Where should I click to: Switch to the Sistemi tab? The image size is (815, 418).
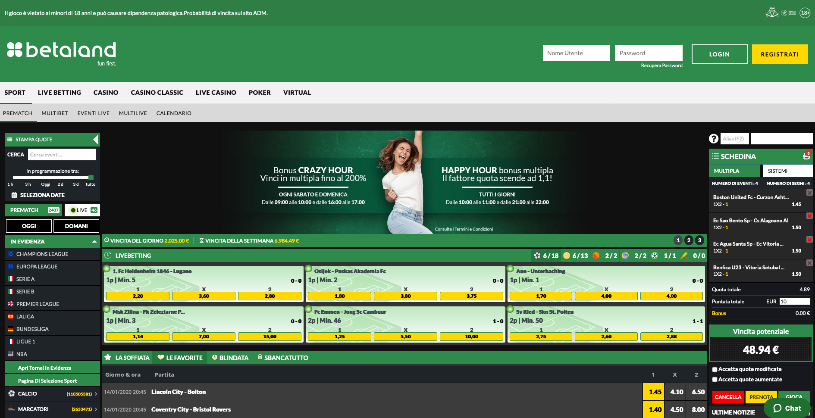777,171
